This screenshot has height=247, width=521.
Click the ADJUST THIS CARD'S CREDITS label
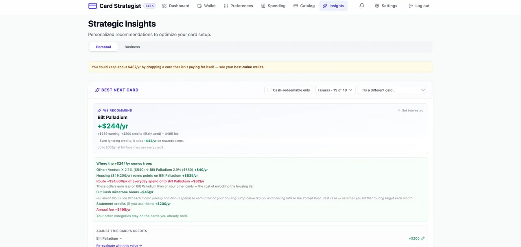click(x=122, y=231)
